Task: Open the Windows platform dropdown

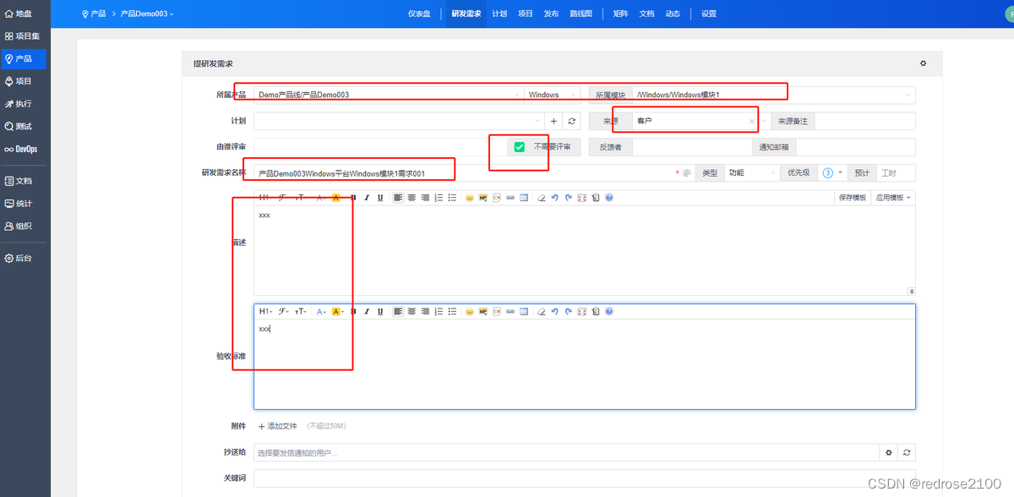Action: [x=553, y=95]
